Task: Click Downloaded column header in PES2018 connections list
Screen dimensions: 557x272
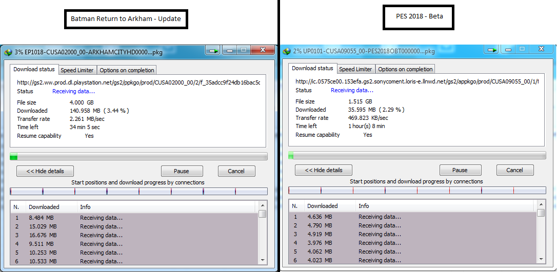Action: 322,206
